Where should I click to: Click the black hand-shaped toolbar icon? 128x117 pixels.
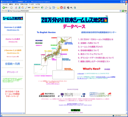coord(68,8)
